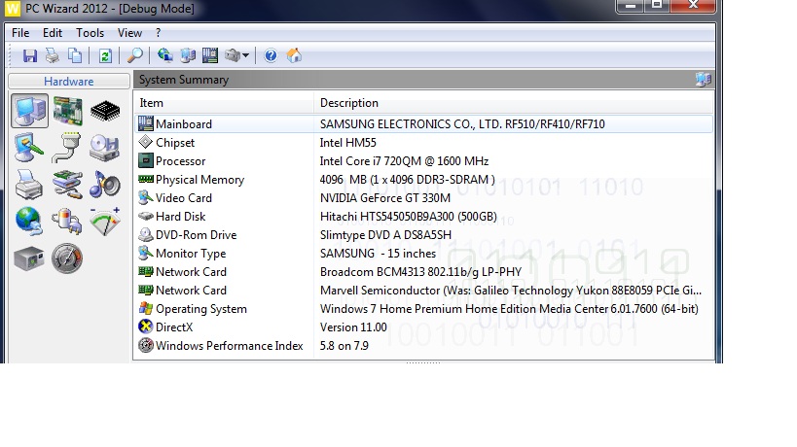Select the Video Card row
Image resolution: width=797 pixels, height=447 pixels.
click(424, 198)
